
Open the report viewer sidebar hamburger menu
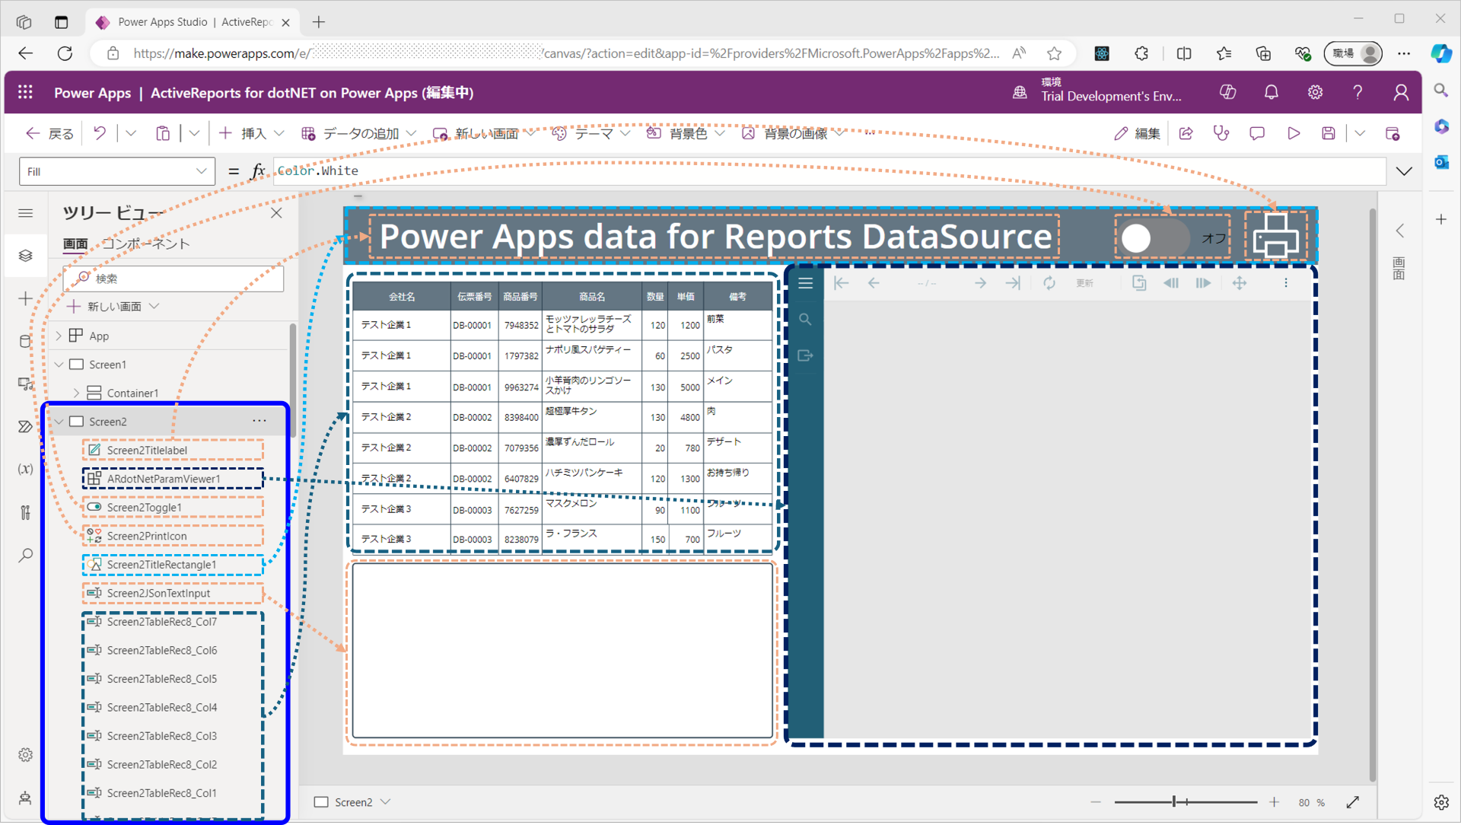805,283
